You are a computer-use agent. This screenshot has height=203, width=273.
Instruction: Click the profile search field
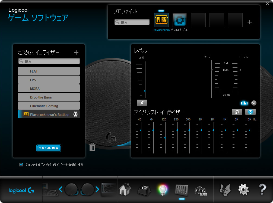(x=132, y=22)
